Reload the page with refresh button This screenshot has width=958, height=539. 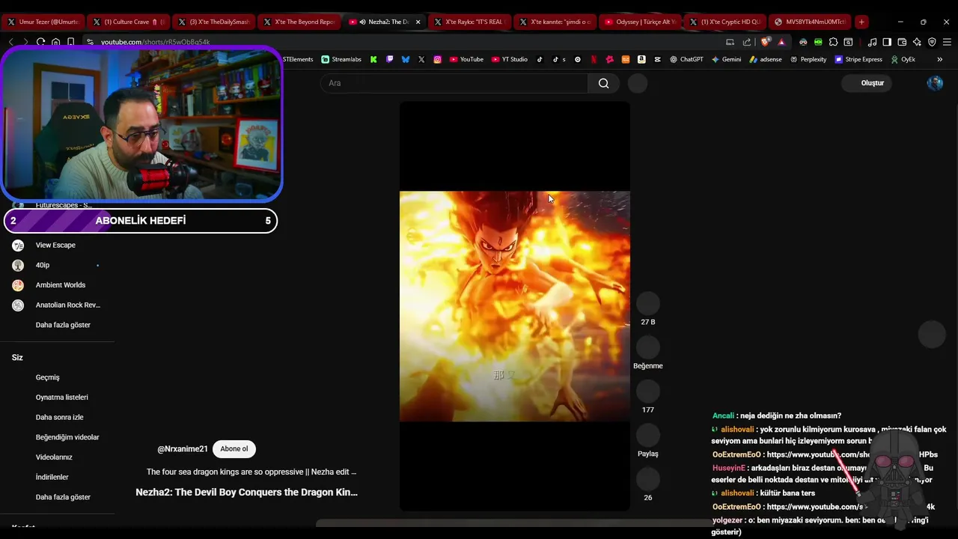(x=40, y=42)
